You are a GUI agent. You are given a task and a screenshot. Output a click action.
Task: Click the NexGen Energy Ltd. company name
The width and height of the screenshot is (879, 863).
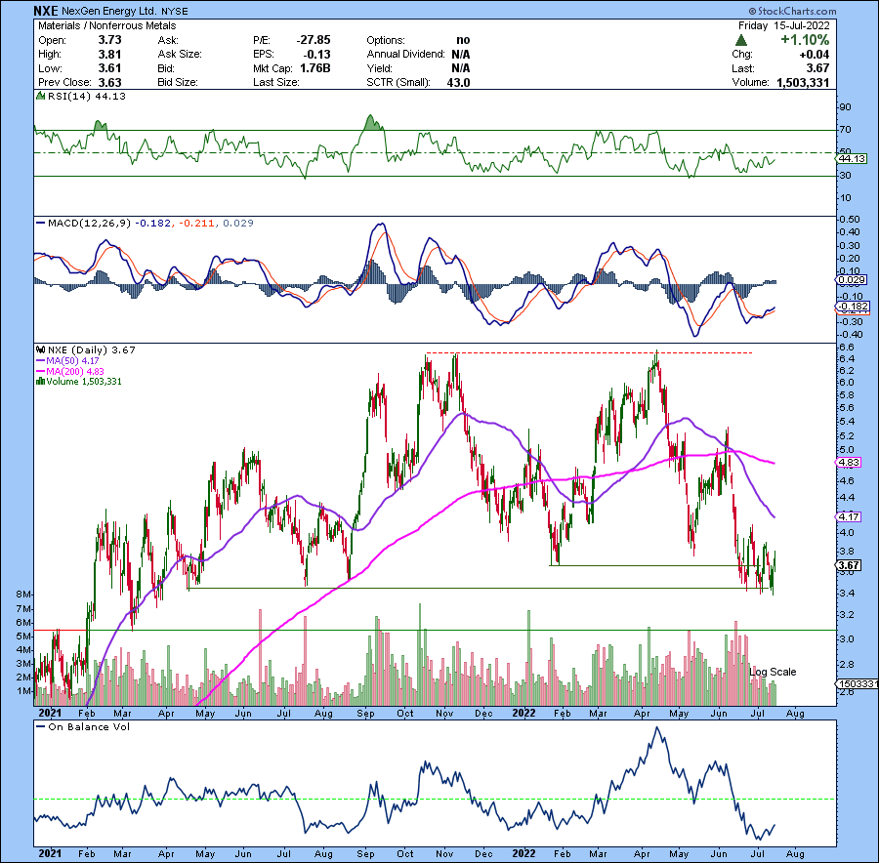108,11
